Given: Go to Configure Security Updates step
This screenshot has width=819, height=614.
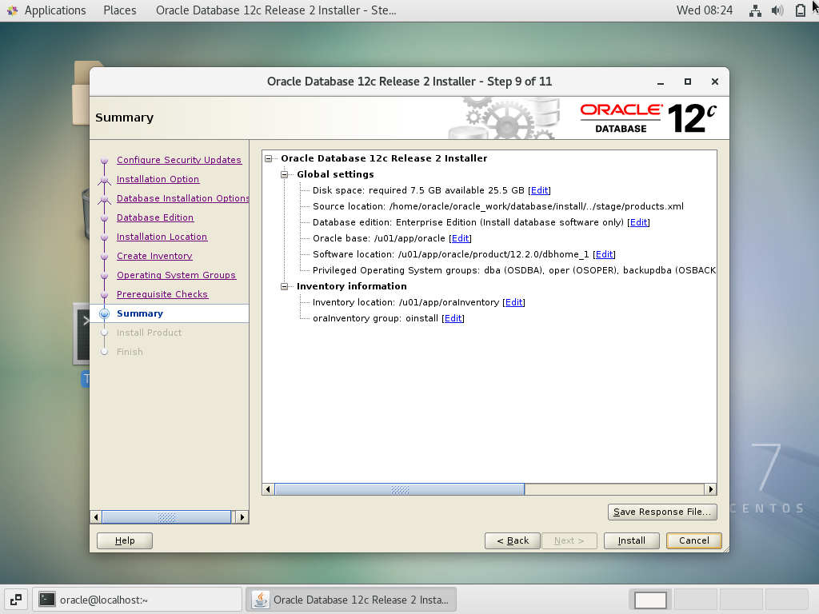Looking at the screenshot, I should [178, 160].
